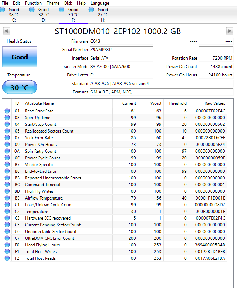
Task: Click status orb for Spin-Up Time row
Action: (7, 117)
